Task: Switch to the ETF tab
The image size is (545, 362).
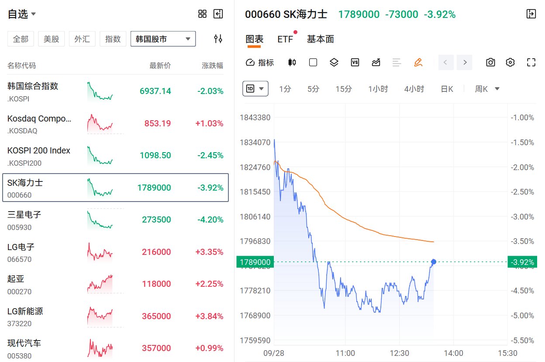Action: click(285, 39)
